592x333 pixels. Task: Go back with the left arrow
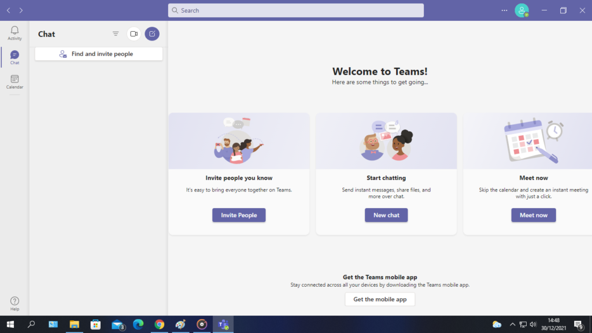[9, 10]
